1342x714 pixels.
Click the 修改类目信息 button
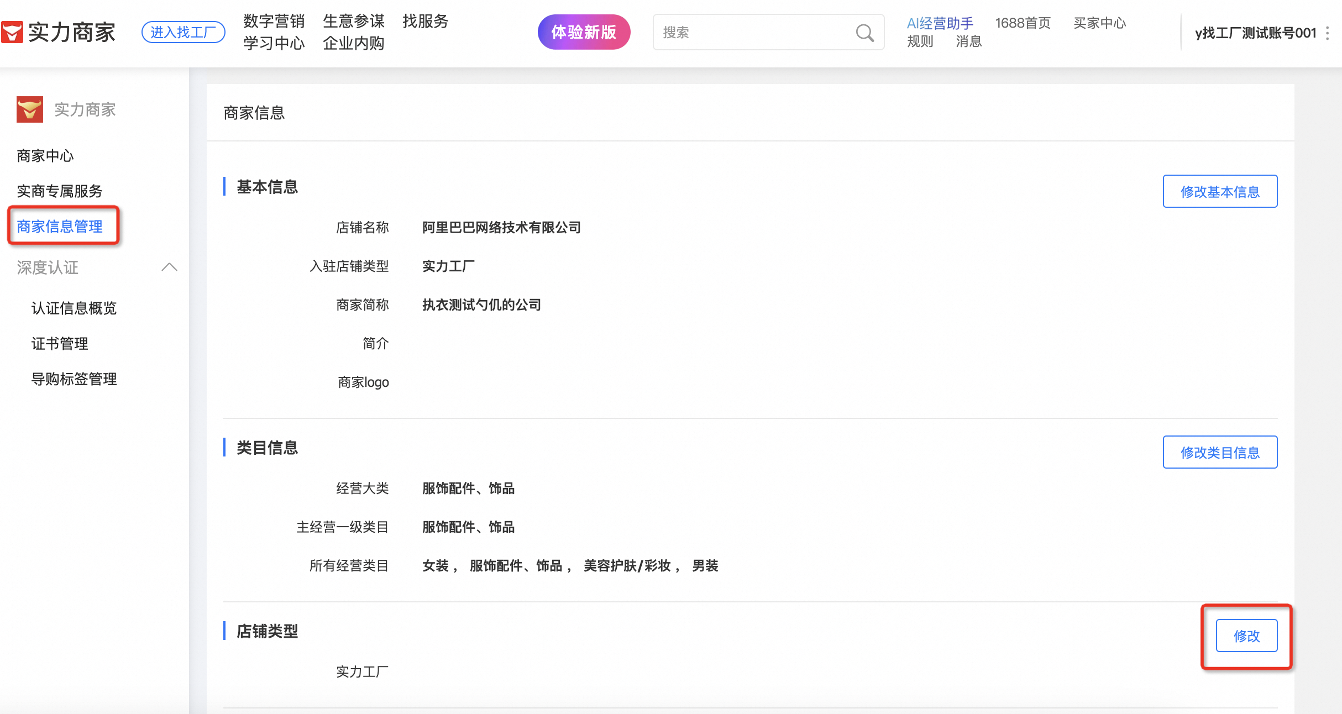(x=1219, y=453)
